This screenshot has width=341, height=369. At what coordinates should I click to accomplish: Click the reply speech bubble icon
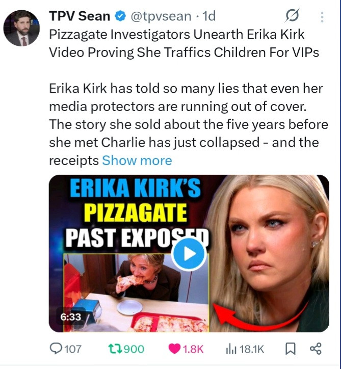click(56, 349)
